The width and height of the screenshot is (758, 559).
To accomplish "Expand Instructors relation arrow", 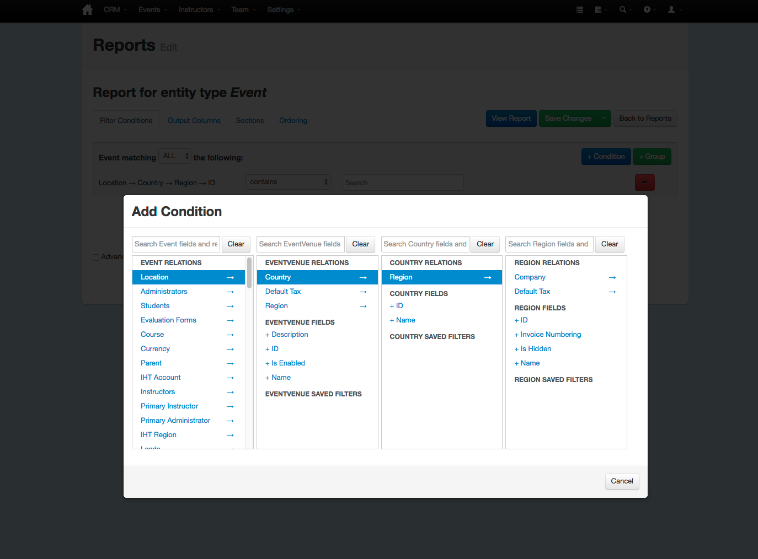I will coord(231,392).
